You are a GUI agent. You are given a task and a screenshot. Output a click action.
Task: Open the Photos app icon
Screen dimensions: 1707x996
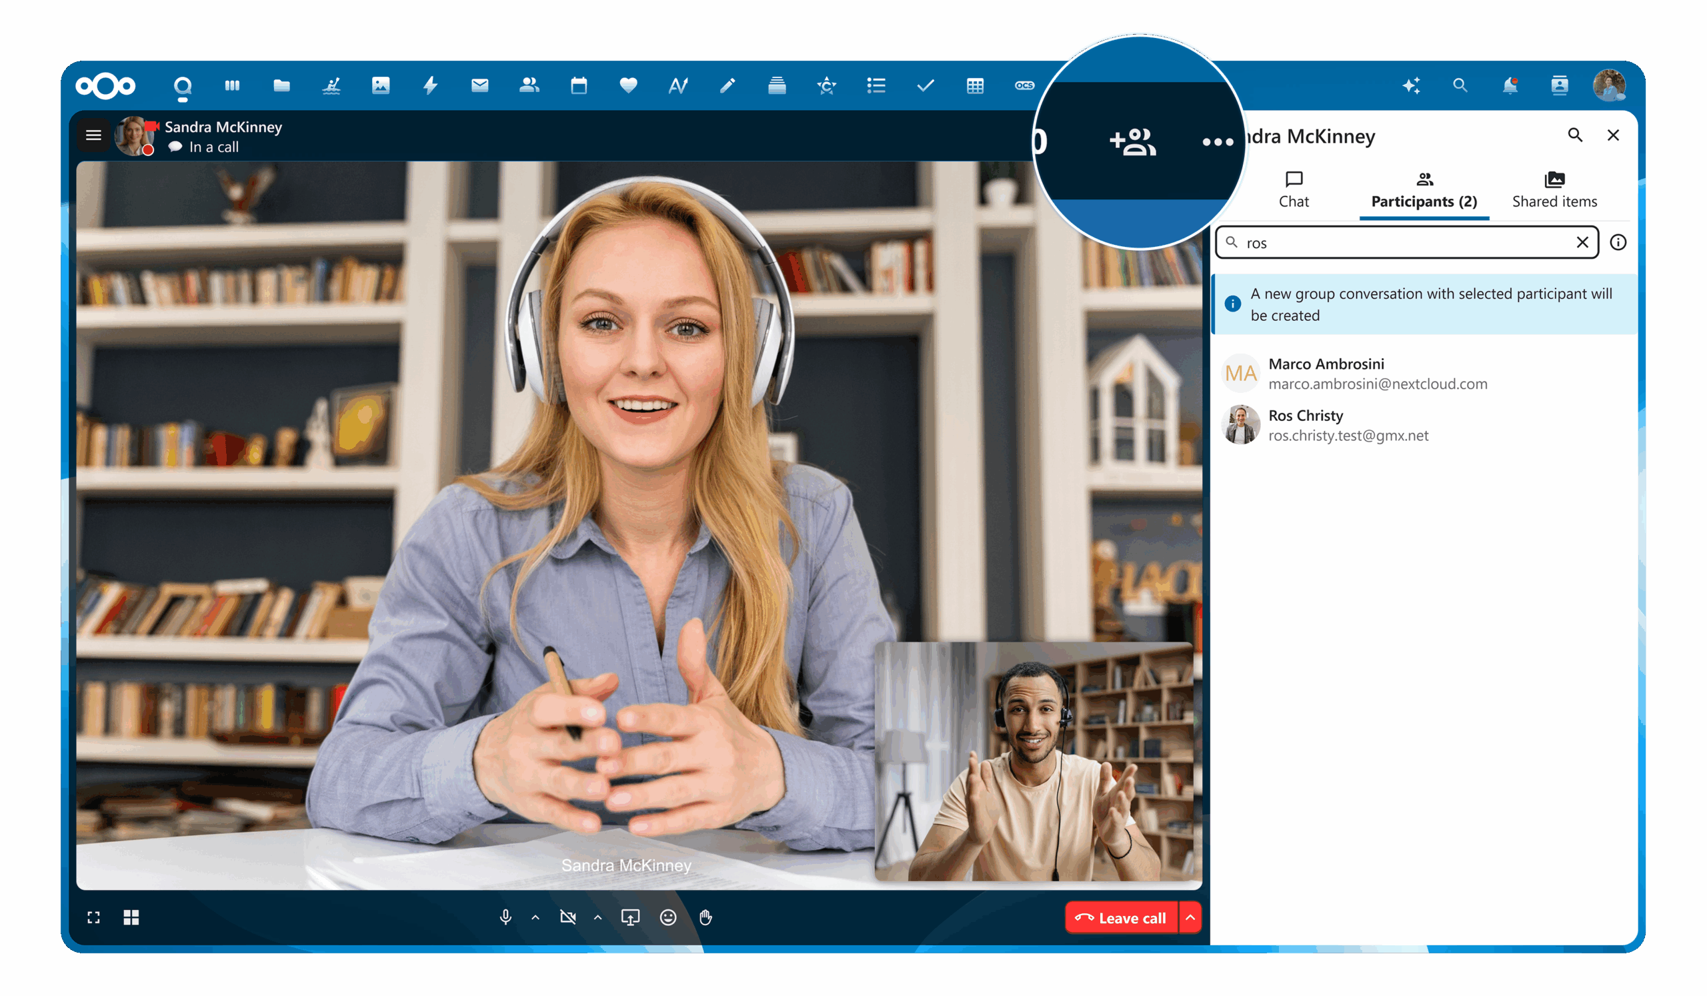click(x=381, y=85)
